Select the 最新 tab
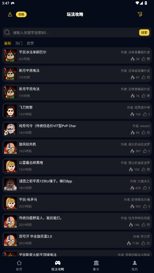 tap(8, 43)
